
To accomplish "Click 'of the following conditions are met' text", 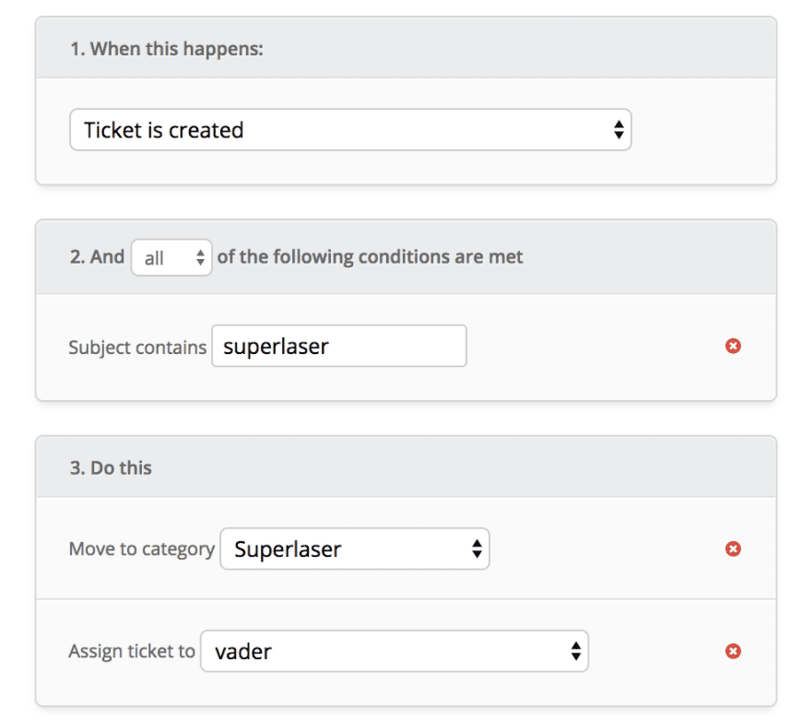I will pyautogui.click(x=370, y=257).
